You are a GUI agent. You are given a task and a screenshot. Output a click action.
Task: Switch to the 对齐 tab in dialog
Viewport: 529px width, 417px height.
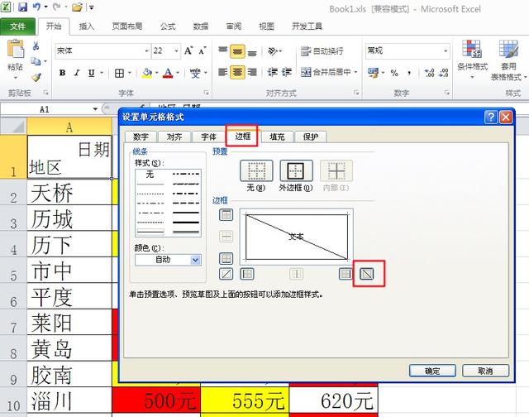click(x=174, y=137)
